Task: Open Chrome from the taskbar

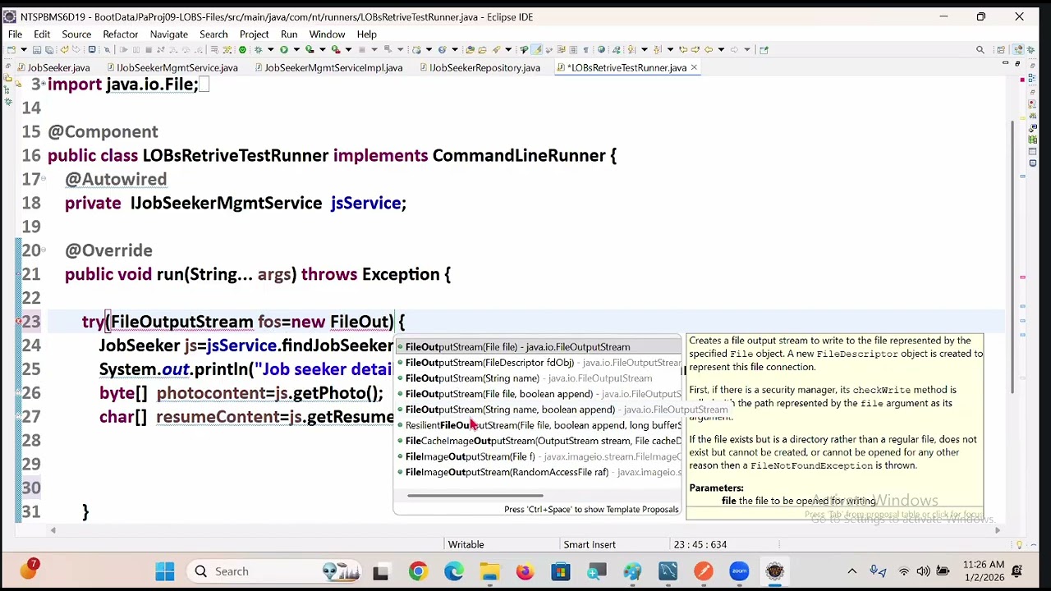Action: [x=418, y=571]
